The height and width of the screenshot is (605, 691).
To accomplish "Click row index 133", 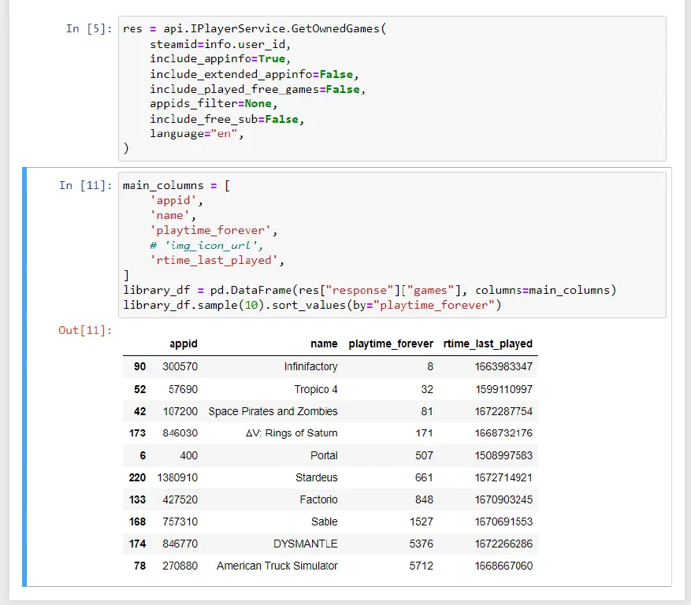I will point(137,499).
